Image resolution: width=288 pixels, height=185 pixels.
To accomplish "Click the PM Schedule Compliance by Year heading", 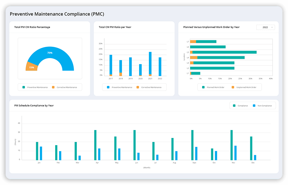I will pyautogui.click(x=34, y=106).
